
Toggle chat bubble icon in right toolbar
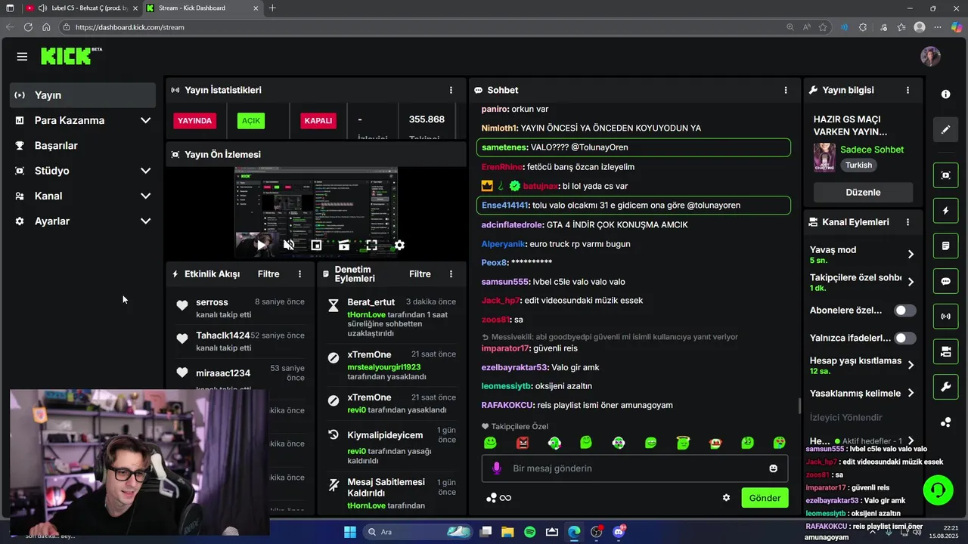pyautogui.click(x=946, y=281)
